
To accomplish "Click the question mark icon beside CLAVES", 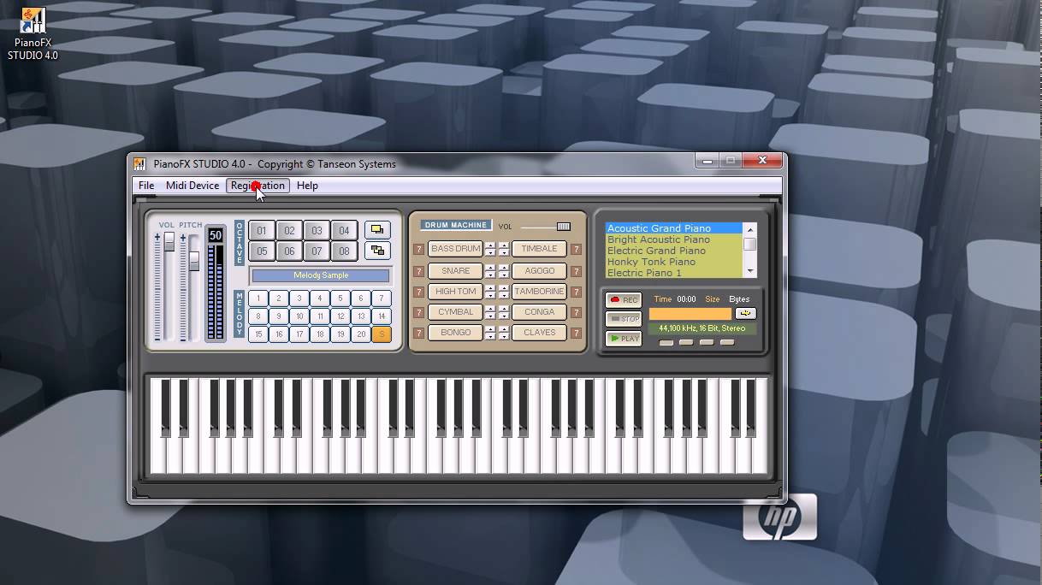I will click(x=577, y=334).
